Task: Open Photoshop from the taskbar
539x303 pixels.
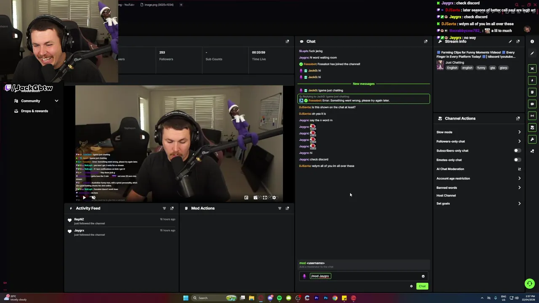Action: (x=326, y=298)
